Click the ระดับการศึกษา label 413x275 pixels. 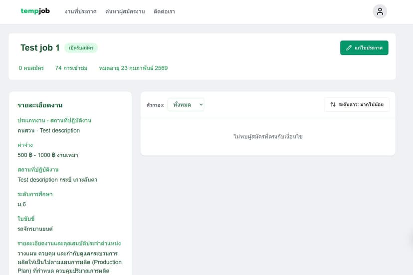pos(35,194)
